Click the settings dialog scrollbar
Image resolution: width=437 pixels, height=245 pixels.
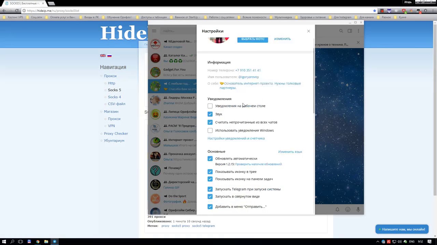point(313,81)
